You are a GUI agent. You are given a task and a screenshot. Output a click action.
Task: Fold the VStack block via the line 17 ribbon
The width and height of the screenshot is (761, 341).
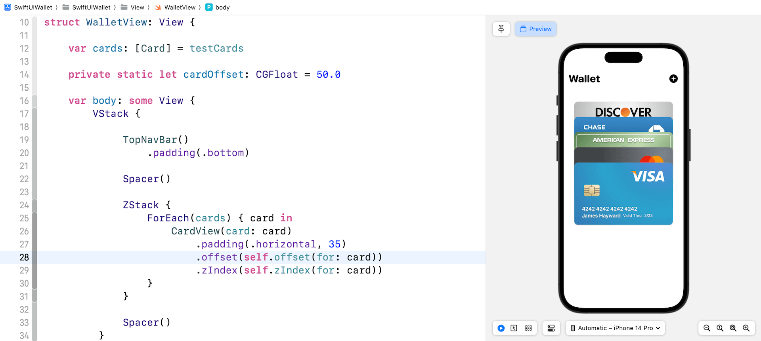click(x=34, y=114)
